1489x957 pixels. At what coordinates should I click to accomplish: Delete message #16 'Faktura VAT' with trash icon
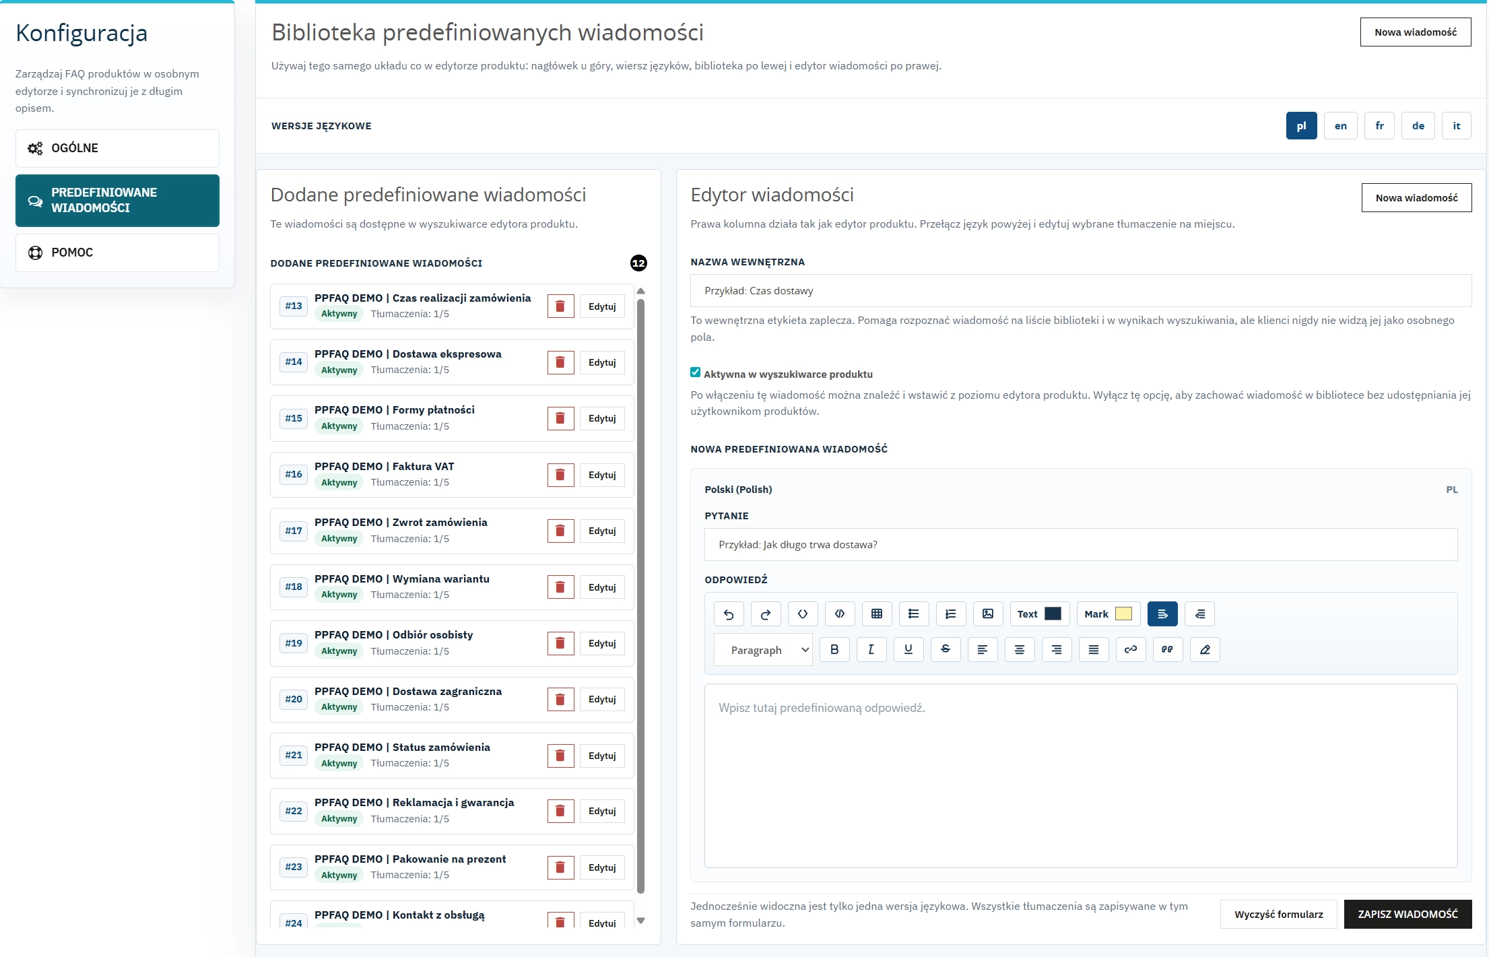coord(560,474)
